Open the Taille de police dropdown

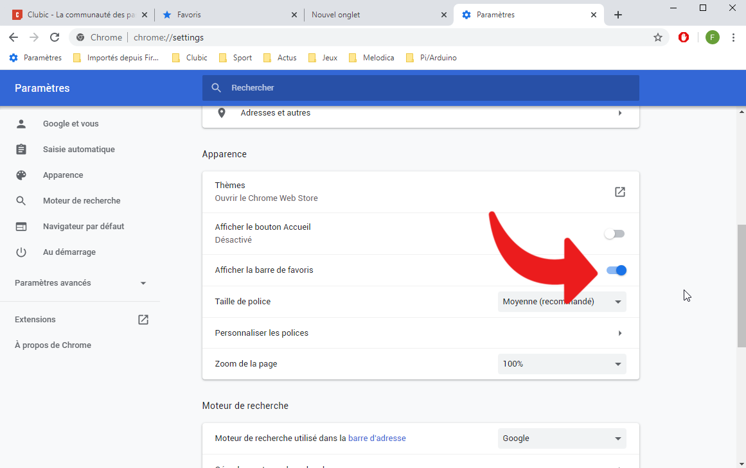click(562, 302)
